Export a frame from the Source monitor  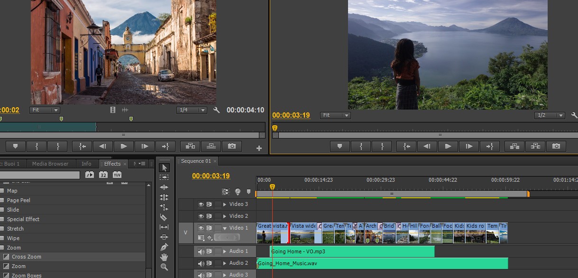tap(232, 146)
